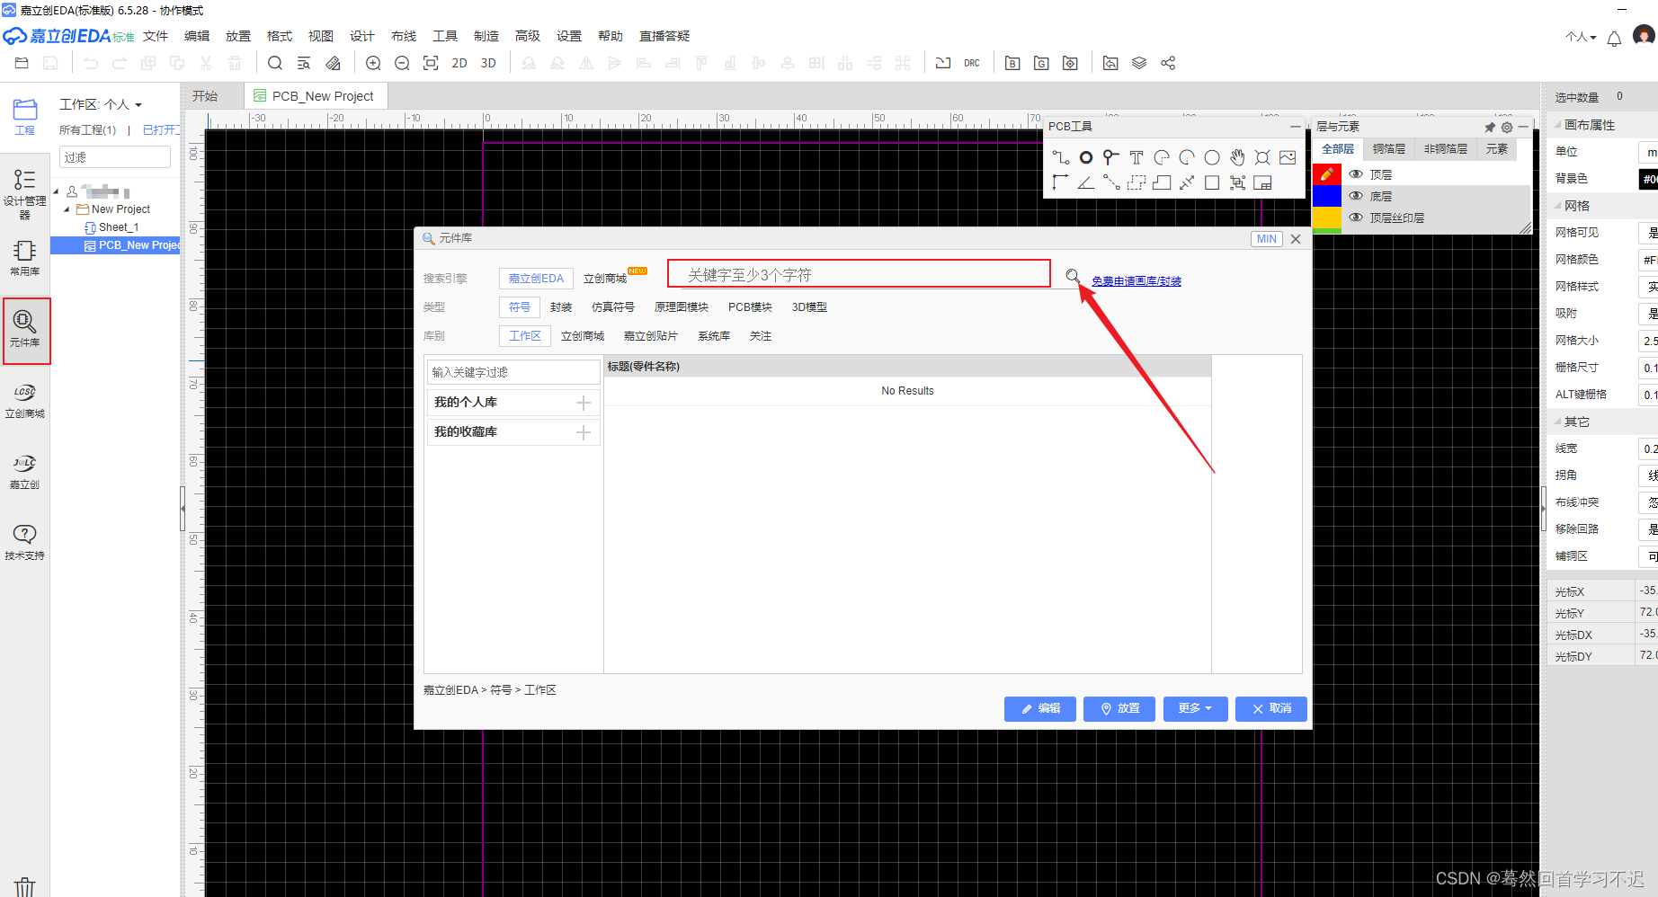Open the 元件库 sidebar panel
The height and width of the screenshot is (897, 1658).
point(25,329)
